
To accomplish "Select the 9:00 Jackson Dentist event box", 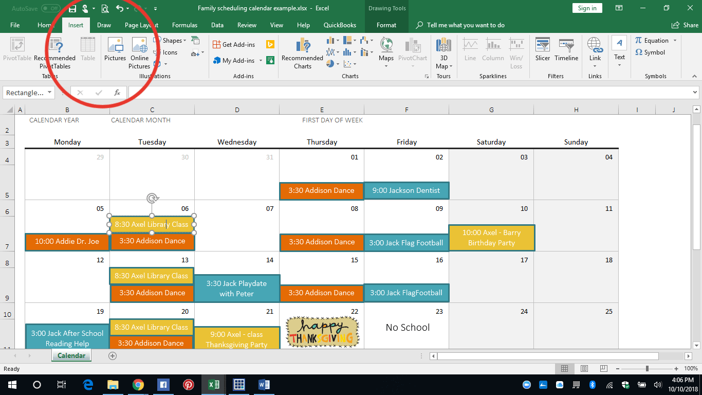I will [x=406, y=190].
